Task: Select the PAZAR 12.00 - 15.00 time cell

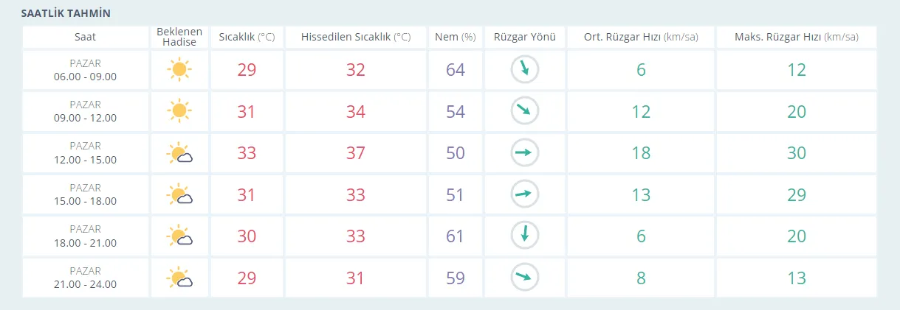Action: [85, 153]
